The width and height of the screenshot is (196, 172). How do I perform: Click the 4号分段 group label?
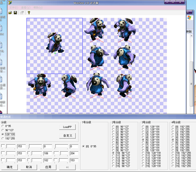pos(176,122)
